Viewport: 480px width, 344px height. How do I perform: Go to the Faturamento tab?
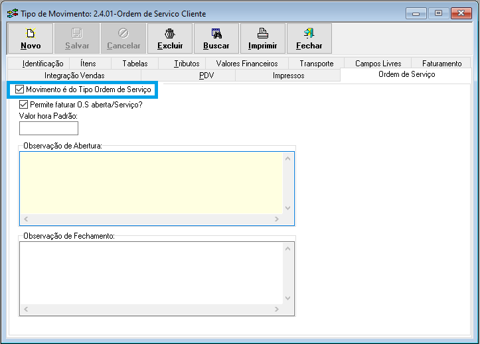coord(441,64)
